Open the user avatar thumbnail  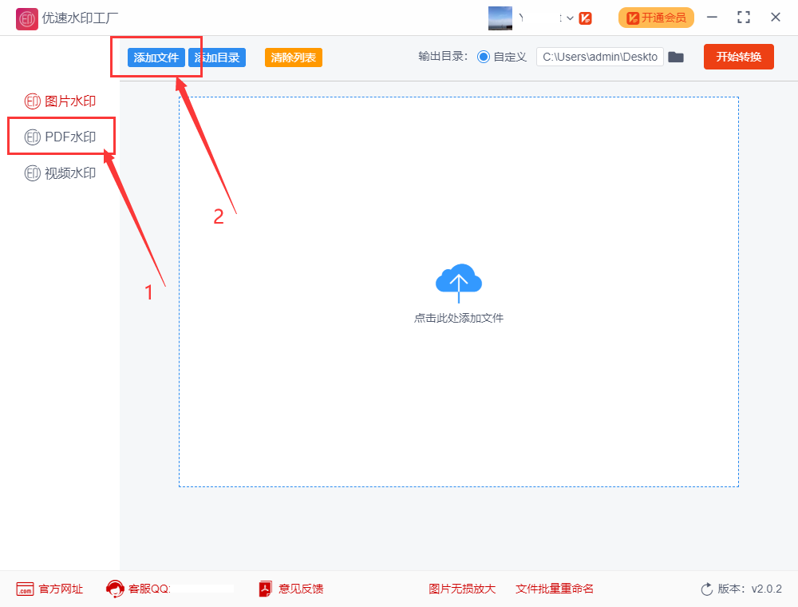click(x=500, y=18)
